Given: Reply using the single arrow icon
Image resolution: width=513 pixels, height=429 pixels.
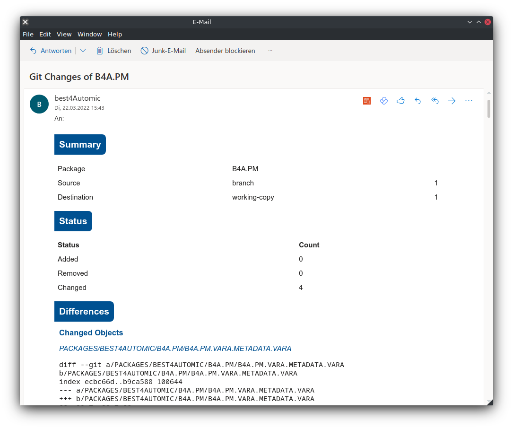Looking at the screenshot, I should pyautogui.click(x=417, y=101).
